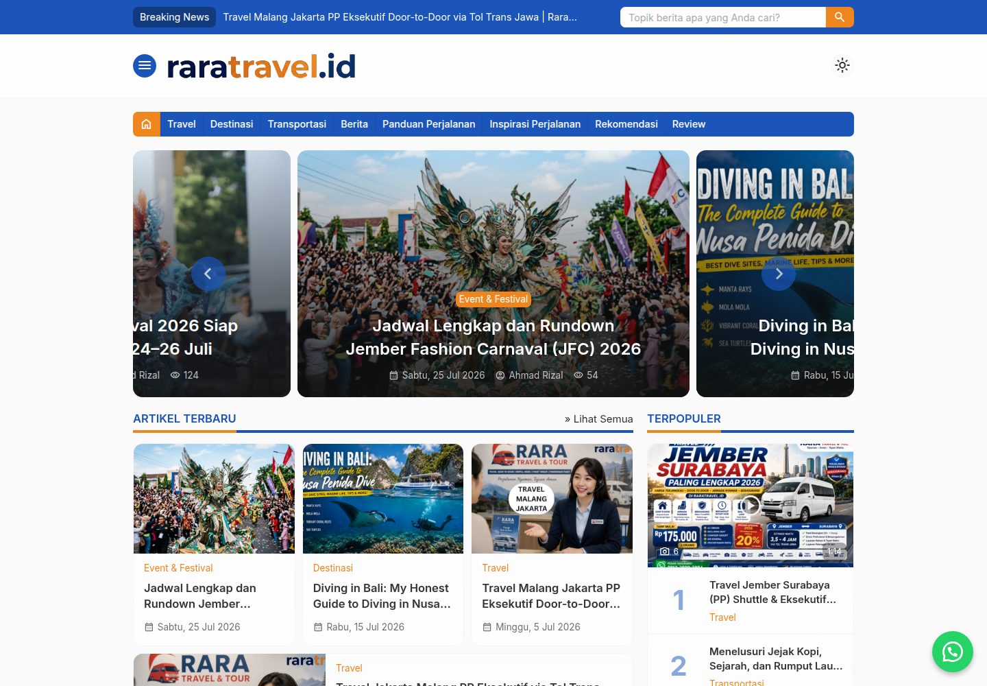Open the Berita menu item
Screen dimensions: 987x686
pos(354,124)
